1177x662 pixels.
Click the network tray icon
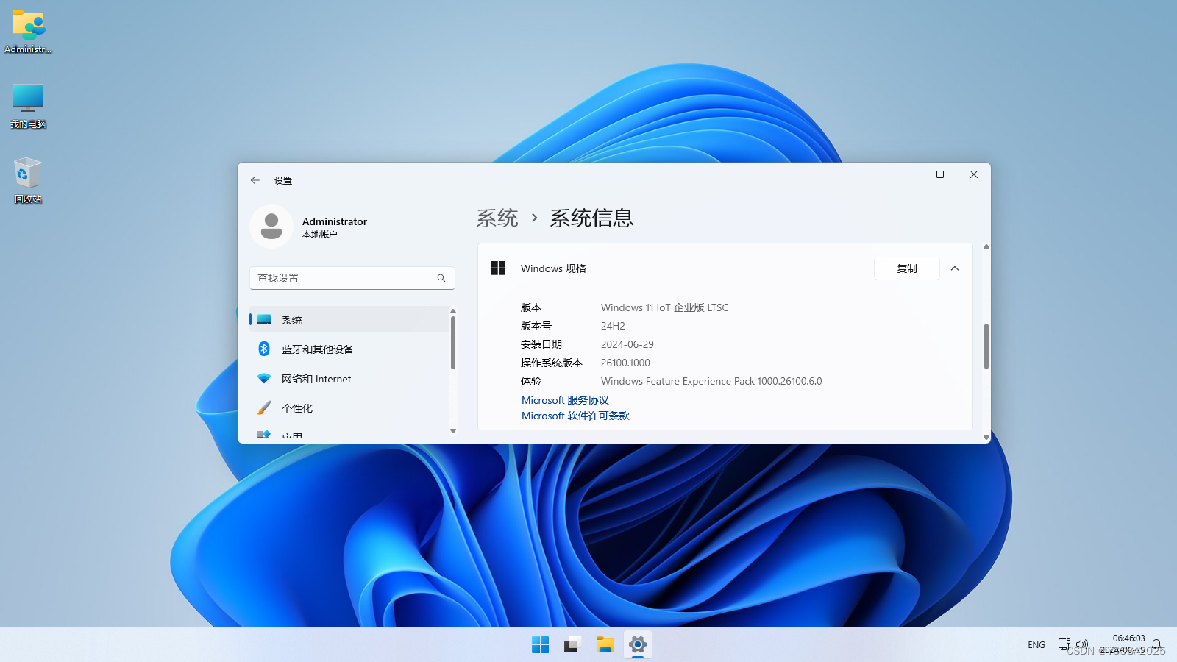1064,644
